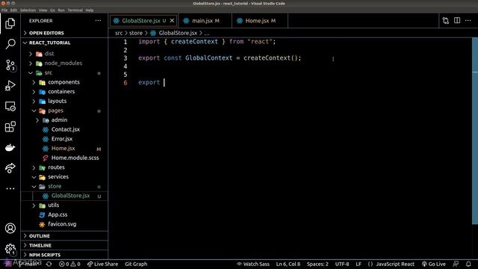Open the Extensions view icon
The height and width of the screenshot is (269, 478).
tap(10, 127)
